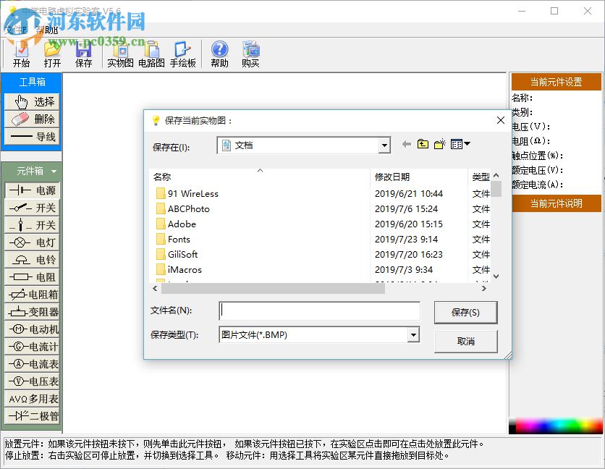The height and width of the screenshot is (469, 605).
Task: Go back with the dialog's back arrow
Action: pyautogui.click(x=406, y=144)
